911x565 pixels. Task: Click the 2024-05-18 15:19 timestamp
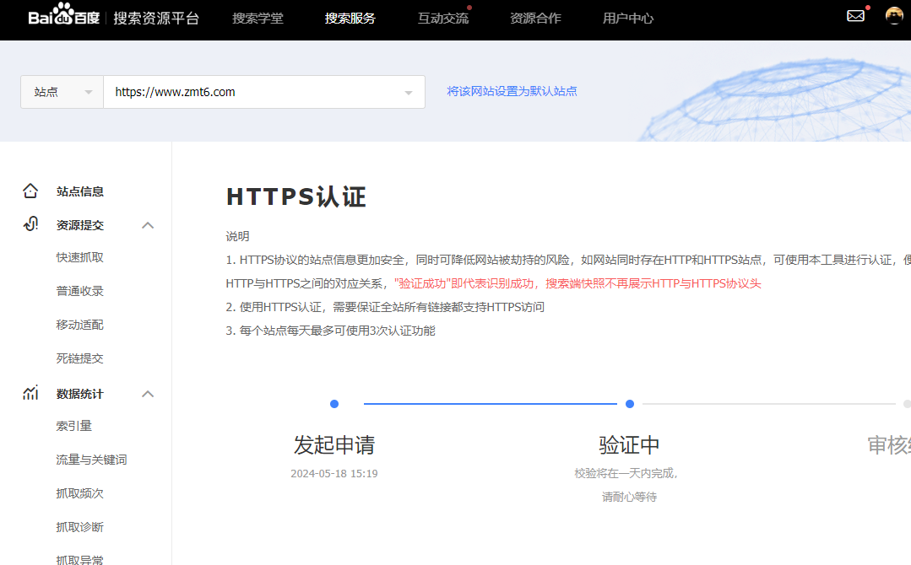334,473
